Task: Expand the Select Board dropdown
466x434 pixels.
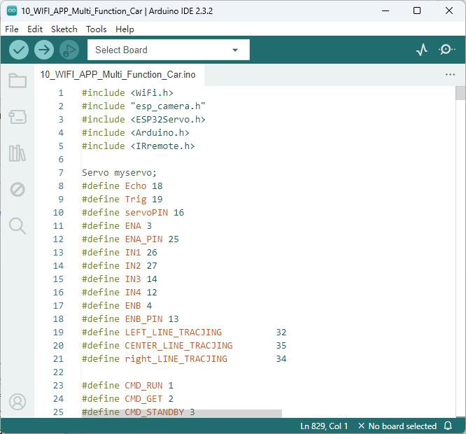Action: pos(169,50)
